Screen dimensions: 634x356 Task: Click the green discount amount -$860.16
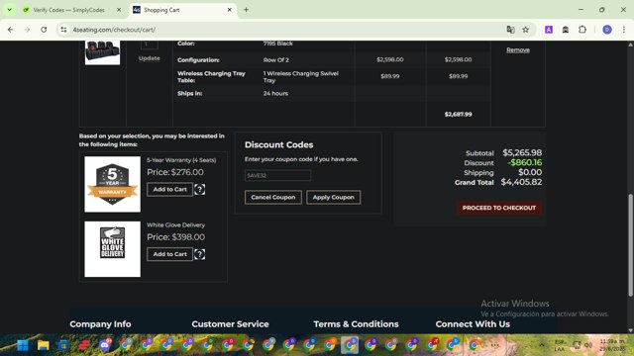(x=525, y=162)
